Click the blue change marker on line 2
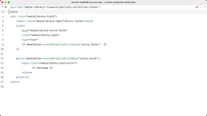The height and width of the screenshot is (116, 207). point(9,12)
